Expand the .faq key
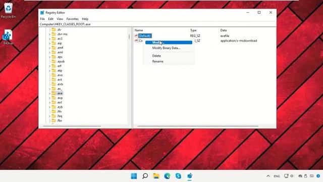This screenshot has width=323, height=182. point(49,116)
